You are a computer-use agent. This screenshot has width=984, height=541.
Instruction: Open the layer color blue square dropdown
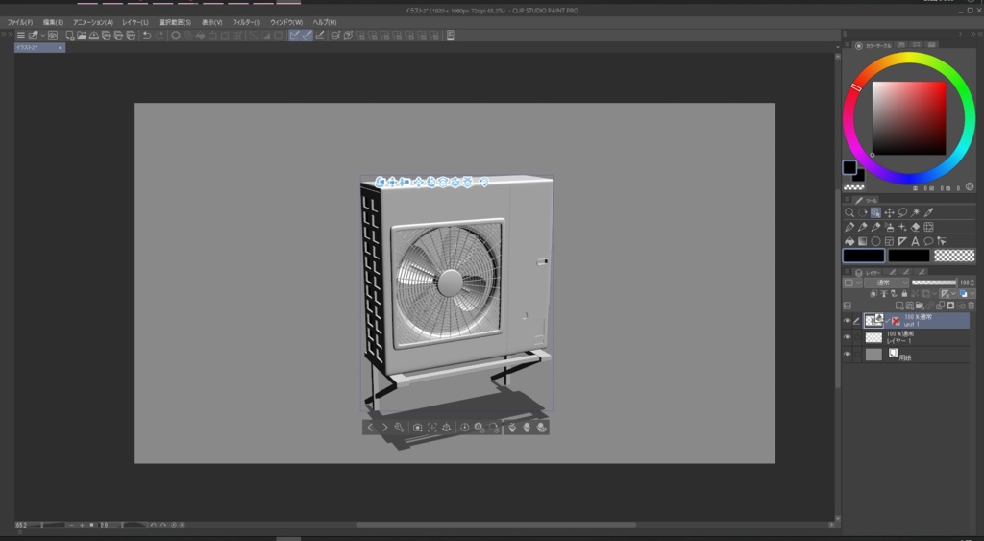pyautogui.click(x=967, y=294)
